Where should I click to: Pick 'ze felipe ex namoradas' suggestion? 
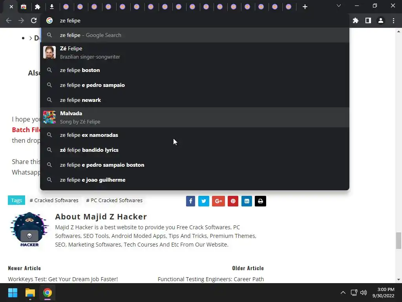pos(195,135)
